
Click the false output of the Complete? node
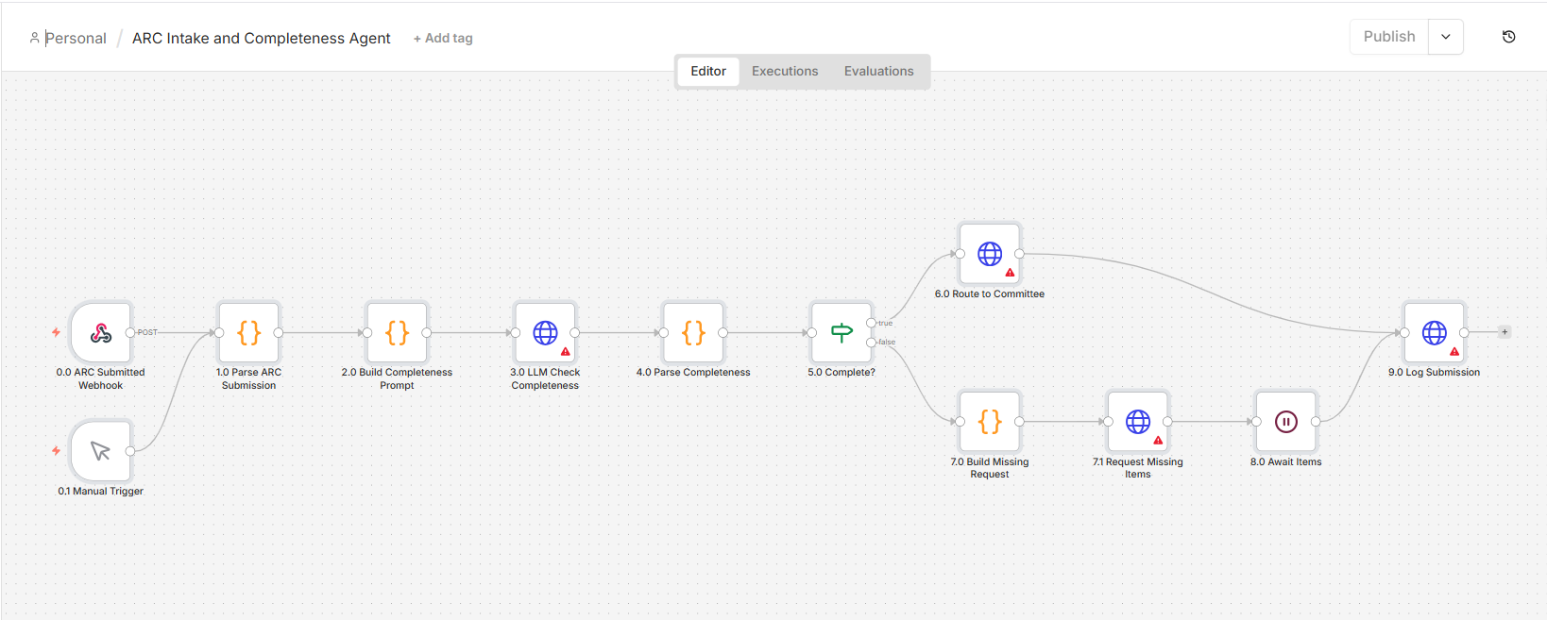872,342
